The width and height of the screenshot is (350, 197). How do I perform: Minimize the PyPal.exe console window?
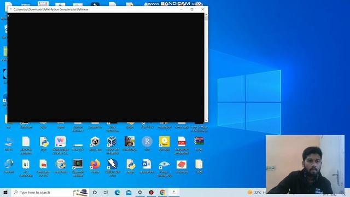tap(181, 9)
